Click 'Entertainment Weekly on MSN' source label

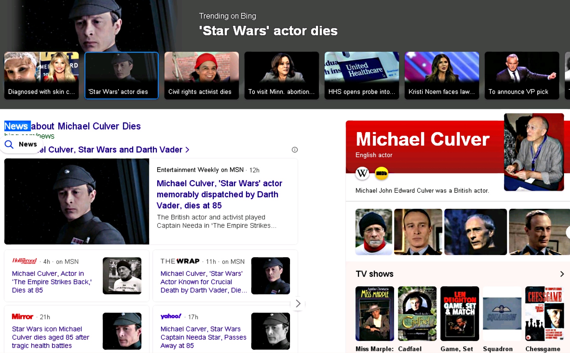point(200,170)
